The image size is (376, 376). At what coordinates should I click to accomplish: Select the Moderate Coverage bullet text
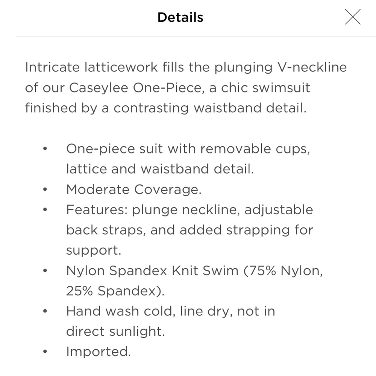134,190
